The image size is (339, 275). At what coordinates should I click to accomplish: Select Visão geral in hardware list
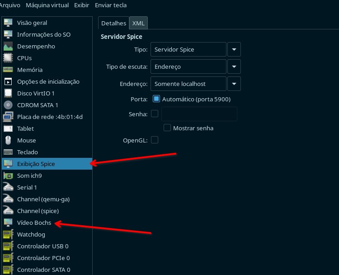tap(47, 23)
